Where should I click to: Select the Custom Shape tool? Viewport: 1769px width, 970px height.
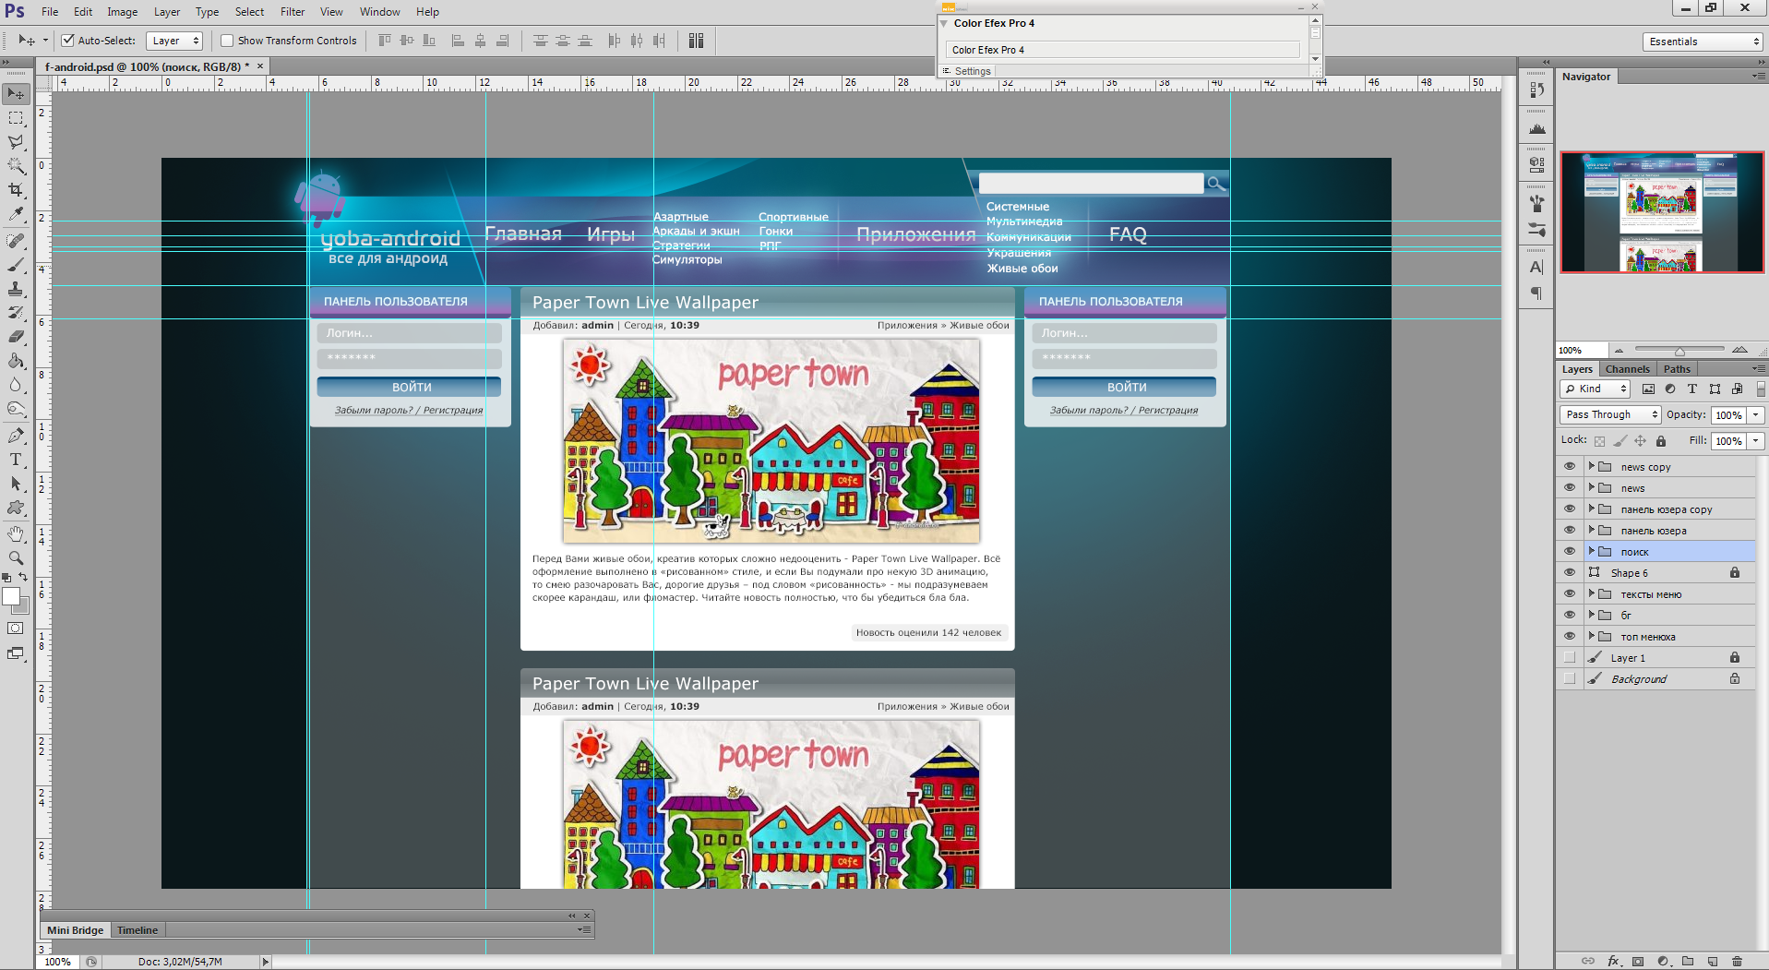coord(17,508)
